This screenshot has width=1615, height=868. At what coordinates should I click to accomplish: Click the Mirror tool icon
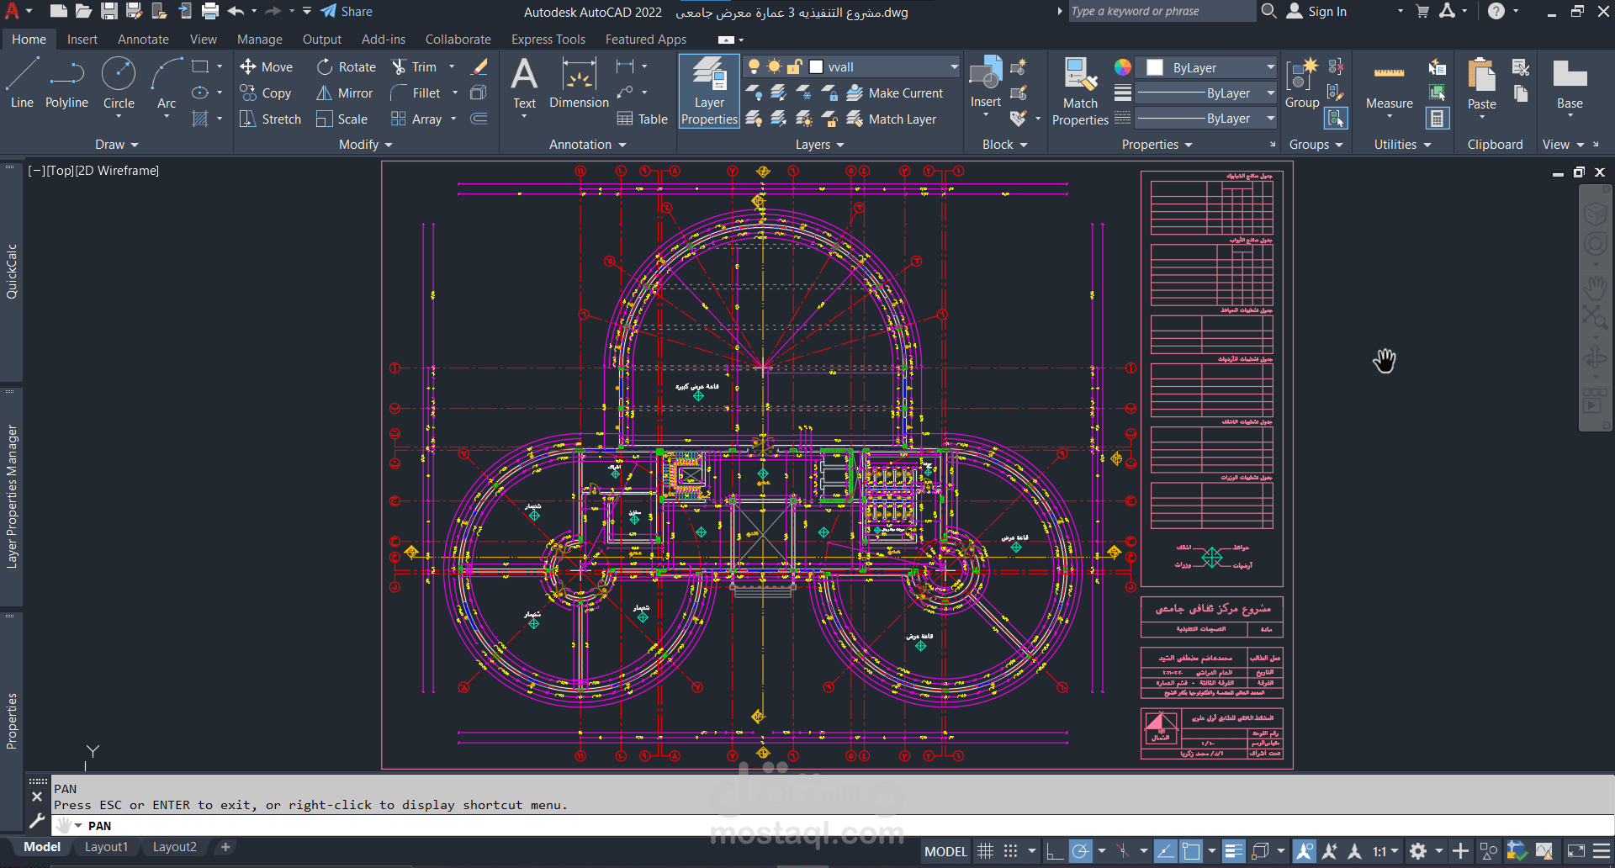click(324, 93)
